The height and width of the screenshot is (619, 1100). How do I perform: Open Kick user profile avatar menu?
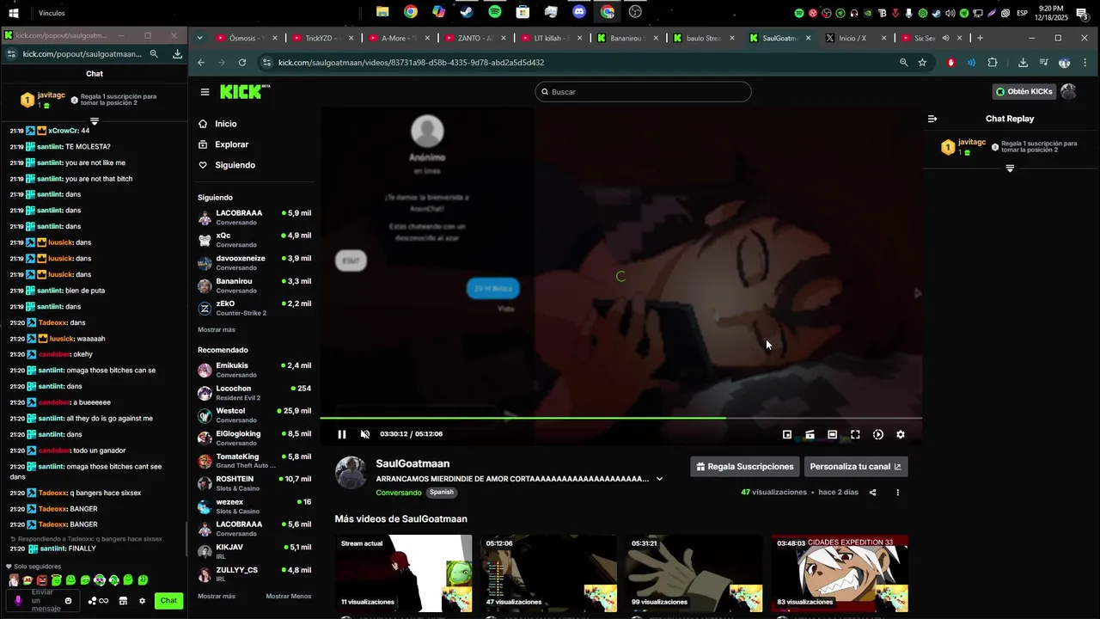[x=1069, y=92]
